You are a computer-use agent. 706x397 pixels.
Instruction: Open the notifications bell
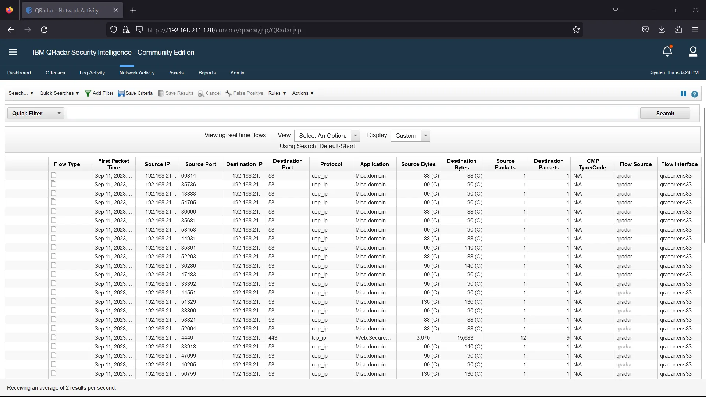[667, 51]
